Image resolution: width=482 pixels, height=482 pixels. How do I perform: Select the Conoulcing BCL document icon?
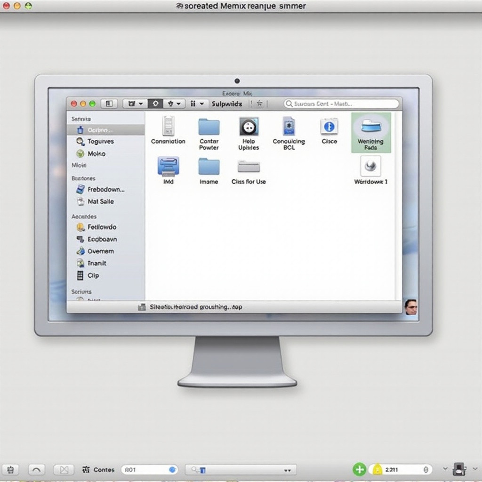289,127
